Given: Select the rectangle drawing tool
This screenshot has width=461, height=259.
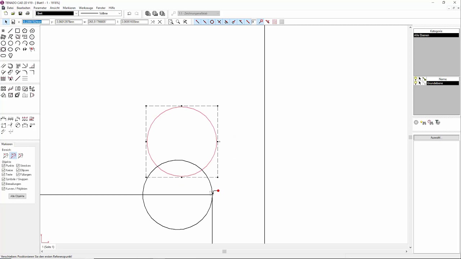Looking at the screenshot, I should [18, 31].
